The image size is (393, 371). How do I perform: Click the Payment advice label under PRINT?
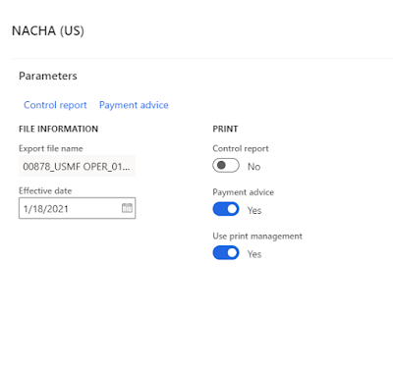244,192
